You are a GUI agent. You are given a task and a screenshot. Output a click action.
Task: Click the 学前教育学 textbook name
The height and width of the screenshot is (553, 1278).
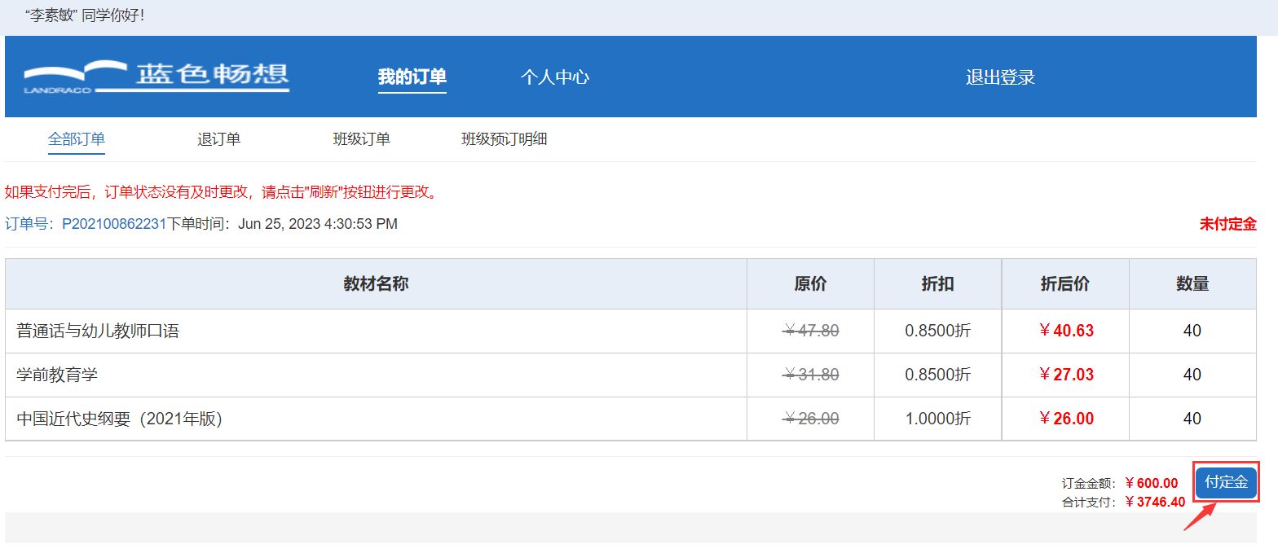click(x=57, y=375)
